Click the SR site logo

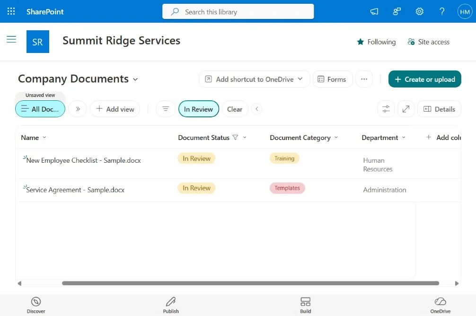point(38,42)
